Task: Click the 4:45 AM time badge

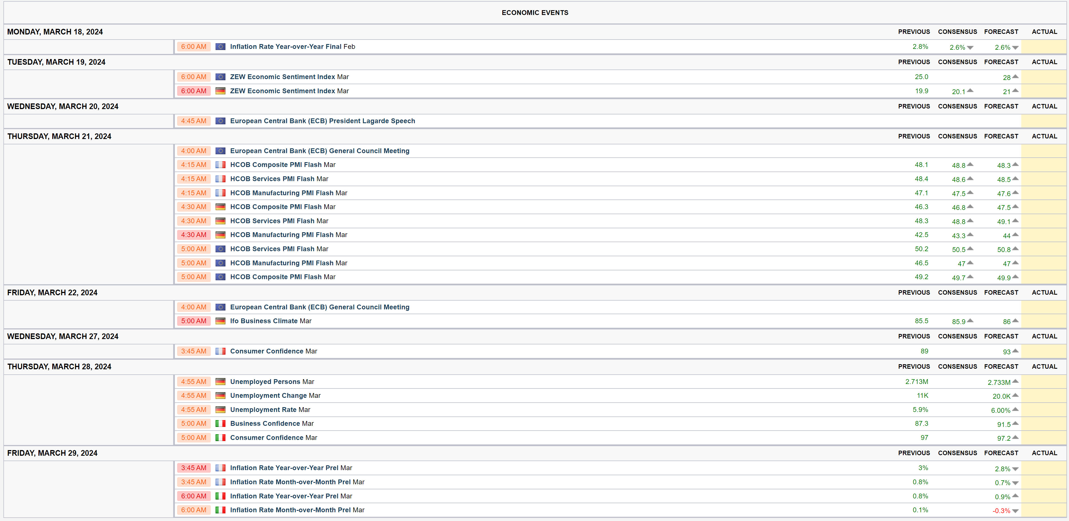Action: (x=194, y=121)
